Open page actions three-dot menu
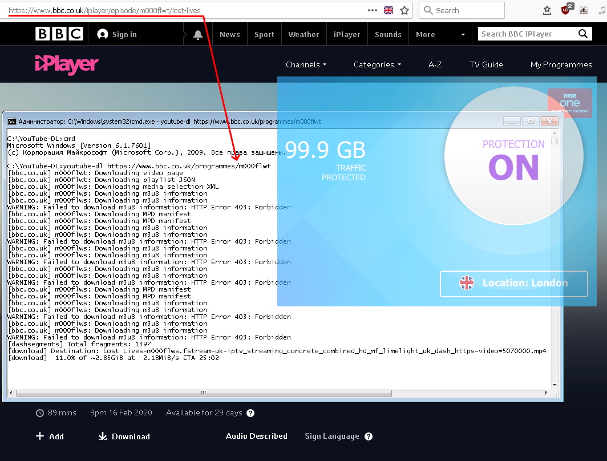The image size is (607, 461). 373,10
